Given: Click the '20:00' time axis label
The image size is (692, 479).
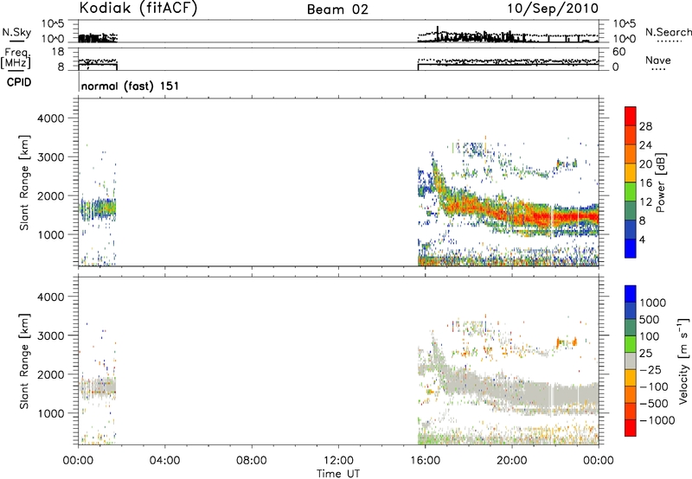Looking at the screenshot, I should pos(511,461).
